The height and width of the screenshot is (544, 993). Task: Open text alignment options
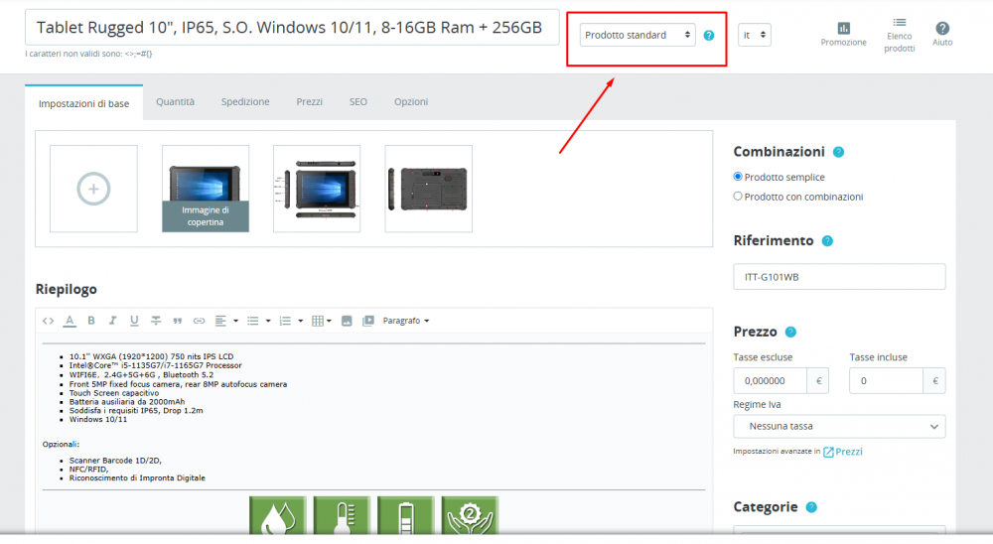click(226, 321)
